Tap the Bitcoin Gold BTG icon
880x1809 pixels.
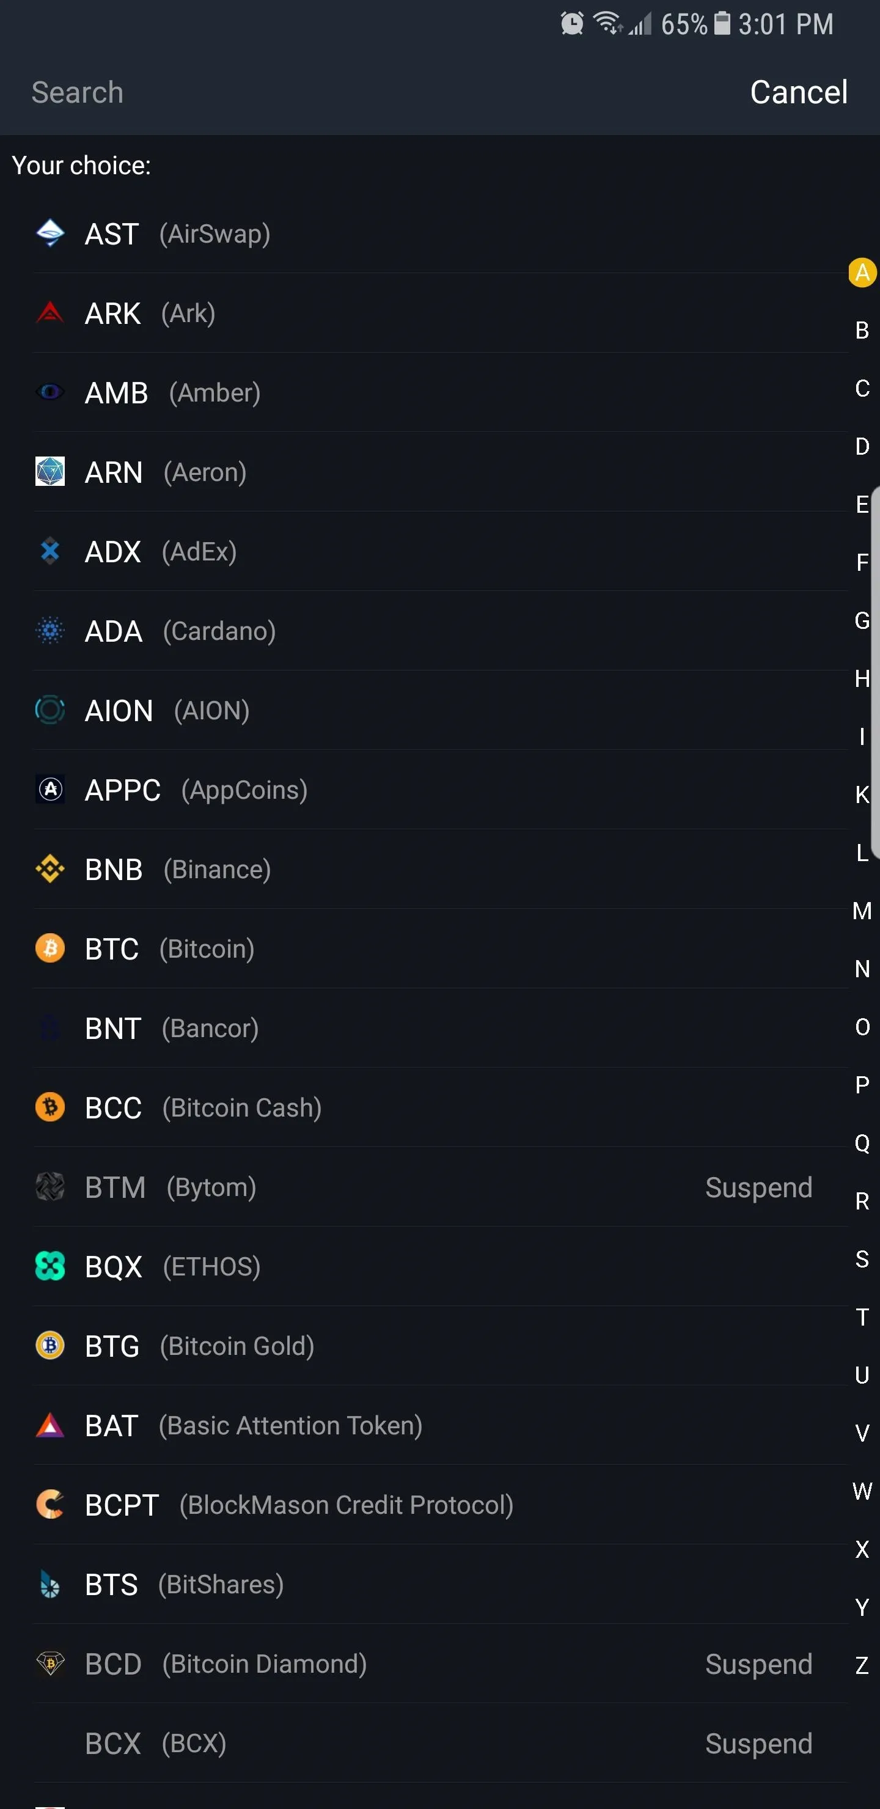click(50, 1346)
